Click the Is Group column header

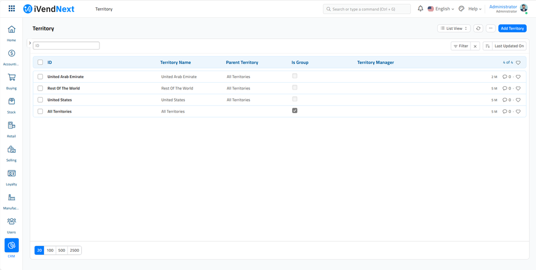[300, 63]
